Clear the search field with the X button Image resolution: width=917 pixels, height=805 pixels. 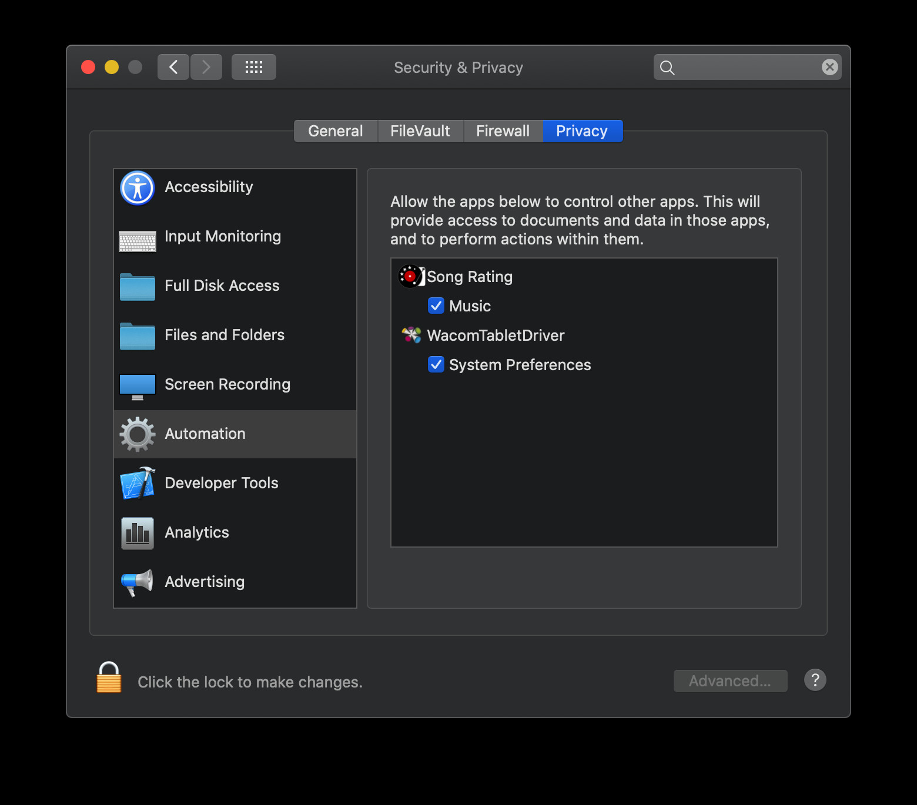[x=829, y=67]
